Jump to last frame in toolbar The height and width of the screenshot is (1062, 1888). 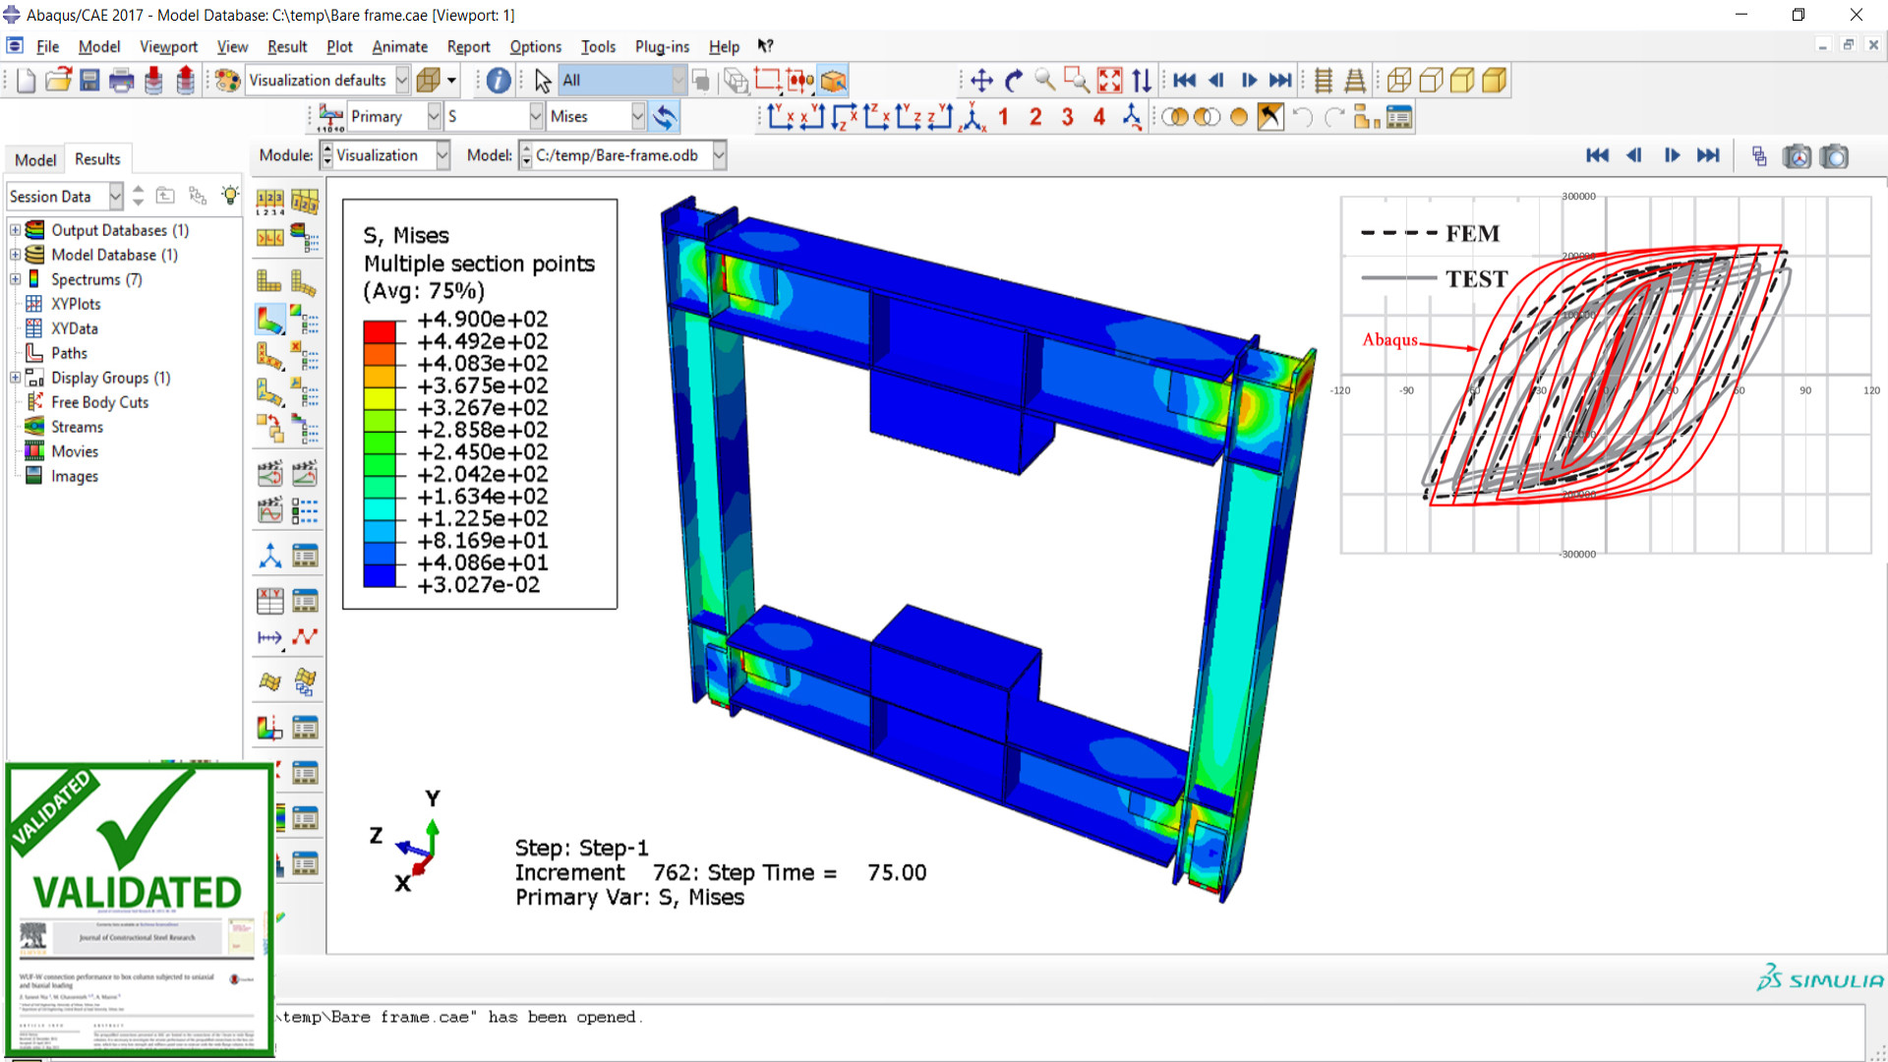click(1280, 81)
